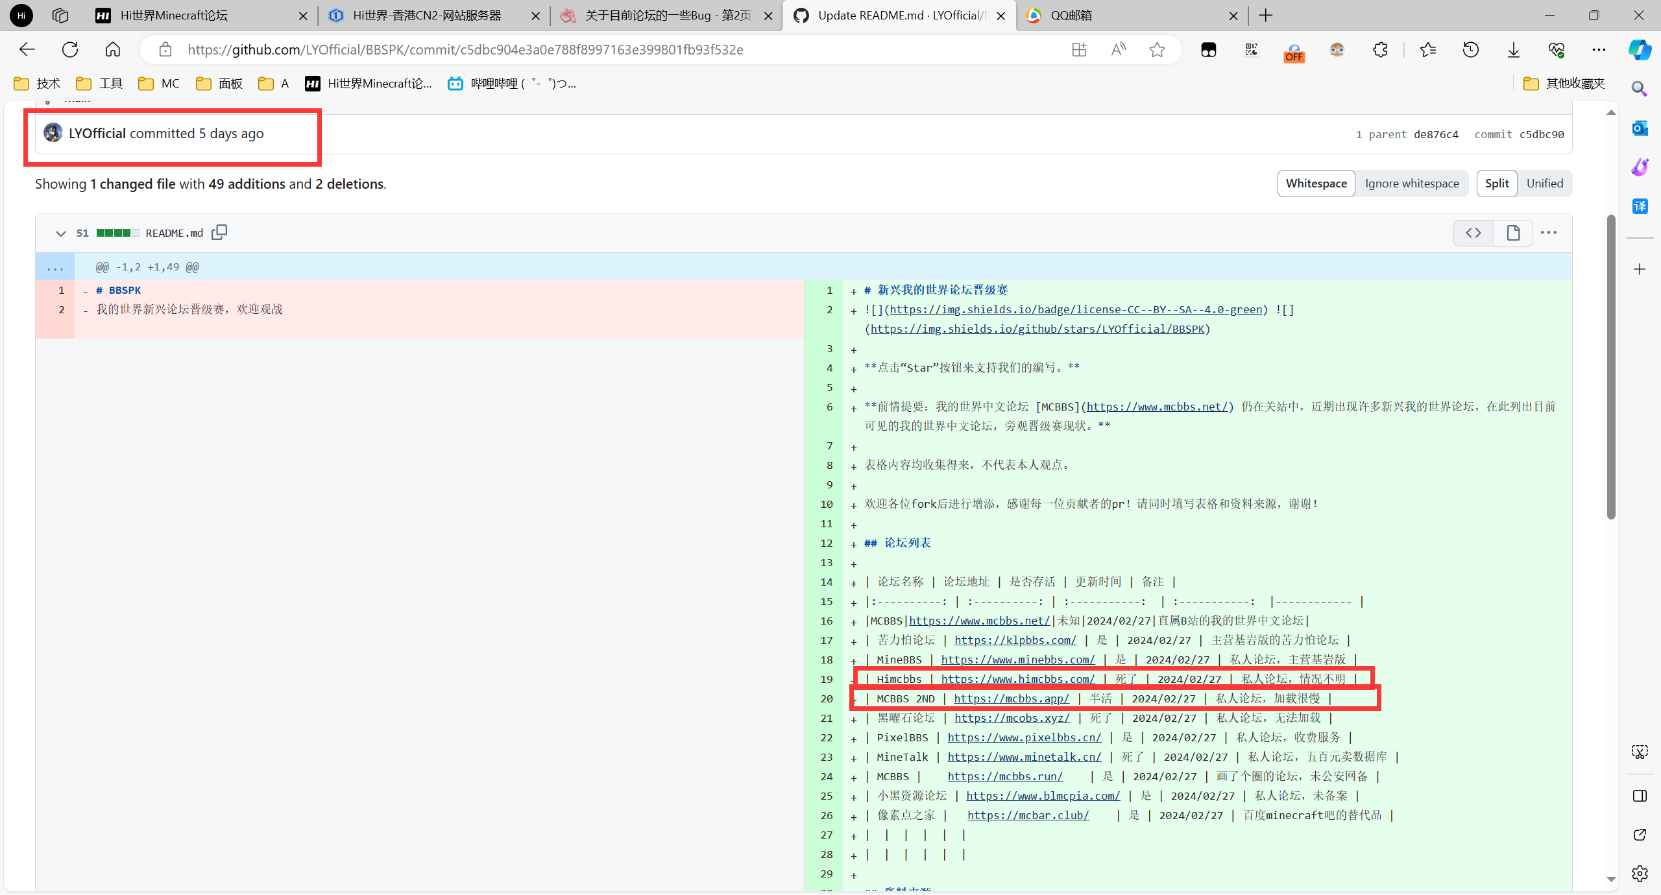The width and height of the screenshot is (1661, 895).
Task: Open the 面板 bookmarks folder
Action: [x=219, y=84]
